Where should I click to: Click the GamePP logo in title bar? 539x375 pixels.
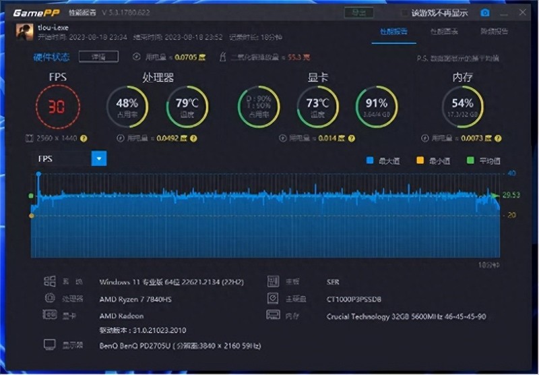[x=36, y=13]
